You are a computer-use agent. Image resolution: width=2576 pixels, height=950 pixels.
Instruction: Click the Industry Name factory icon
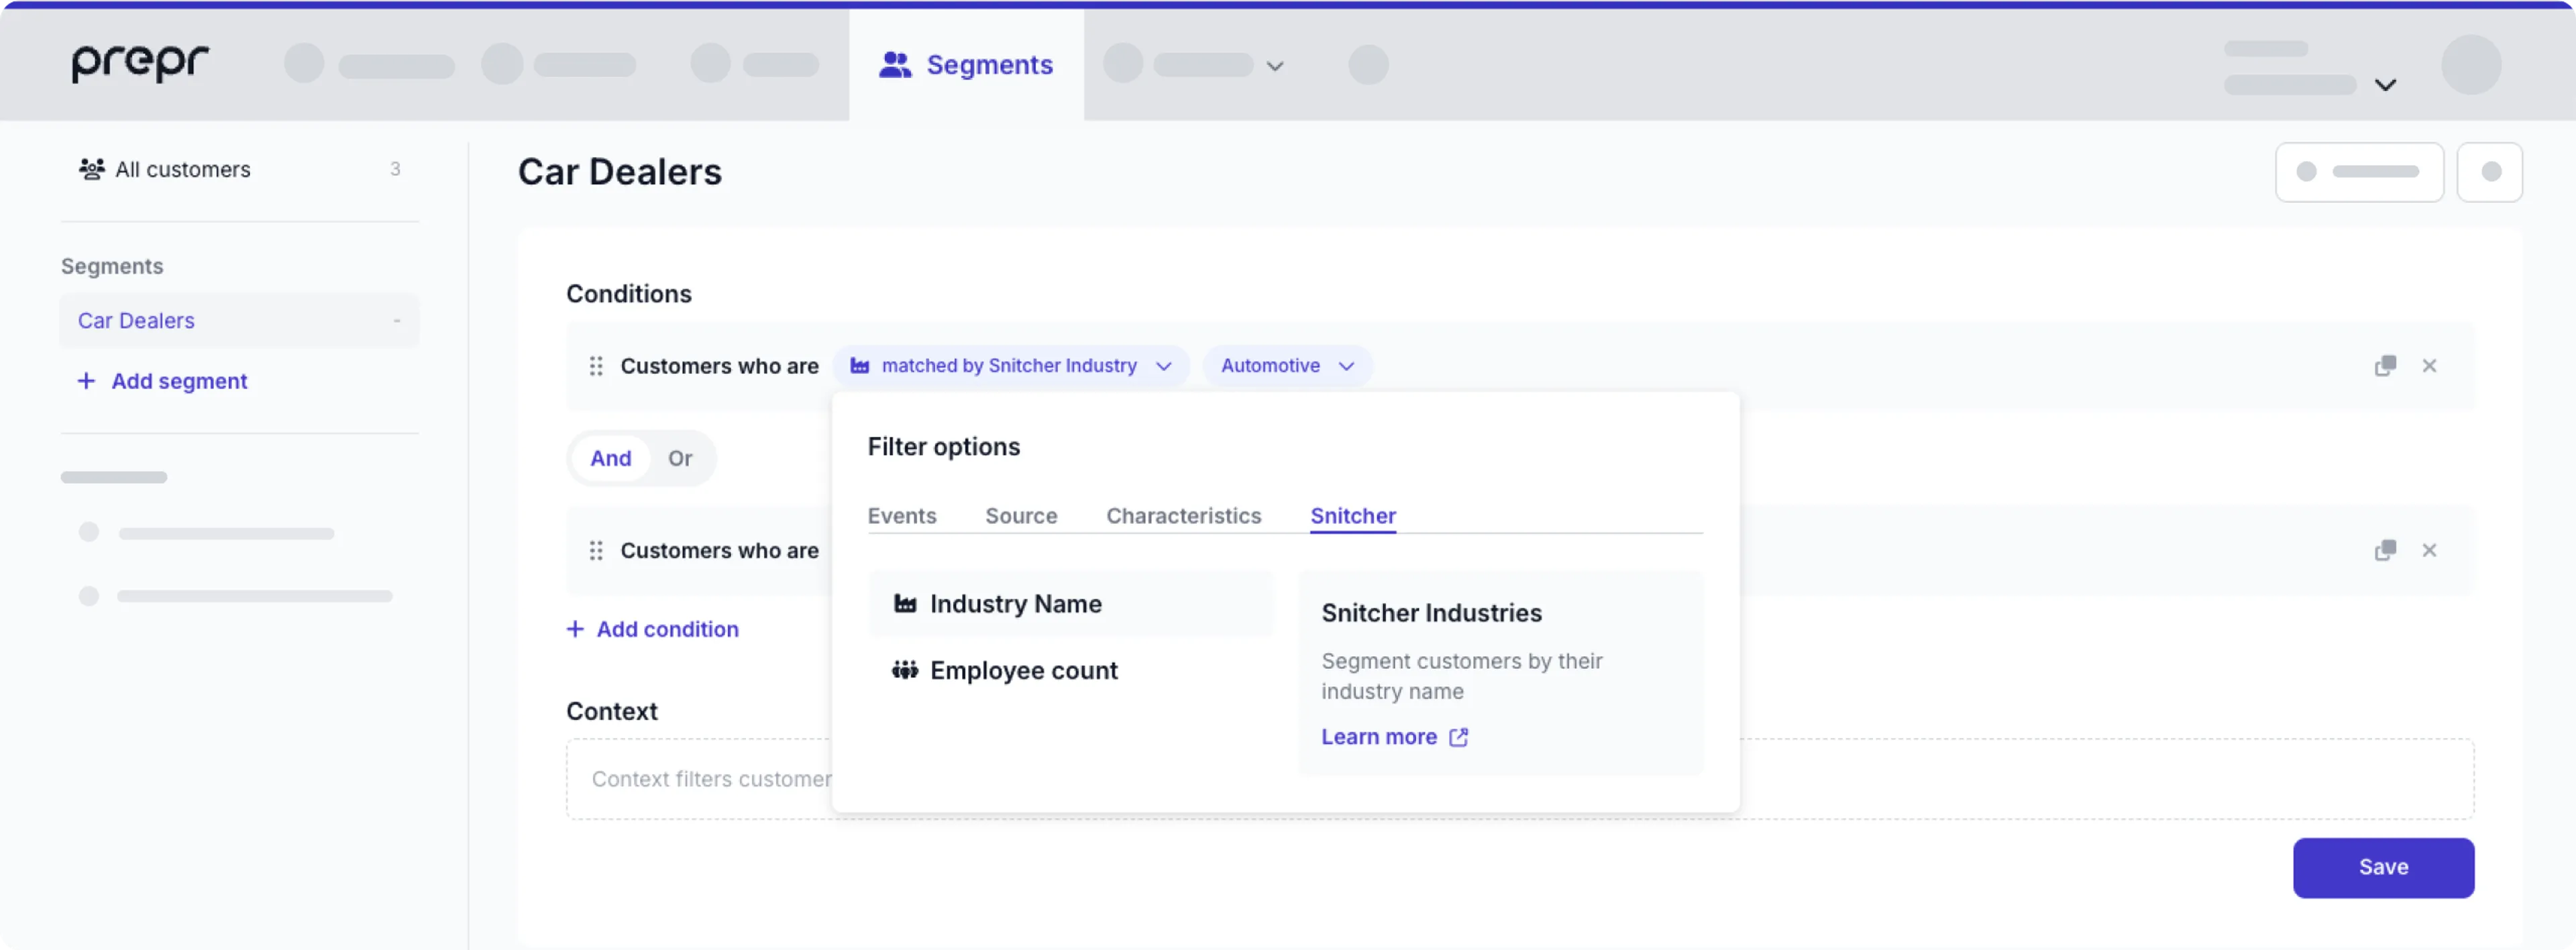click(905, 603)
